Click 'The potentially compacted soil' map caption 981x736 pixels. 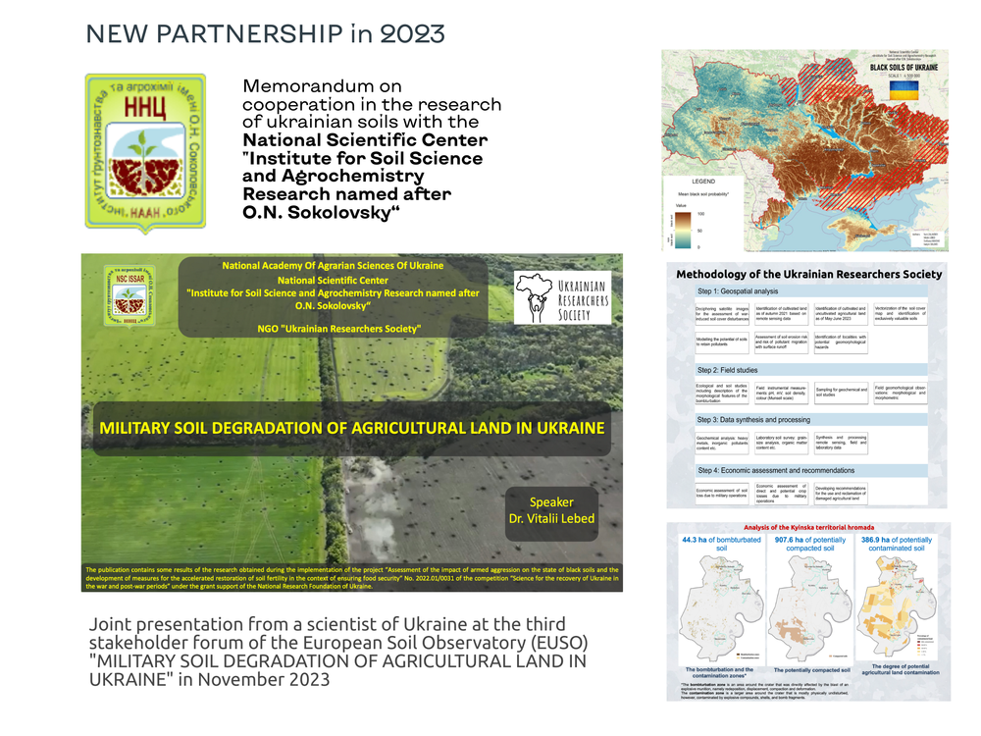811,670
